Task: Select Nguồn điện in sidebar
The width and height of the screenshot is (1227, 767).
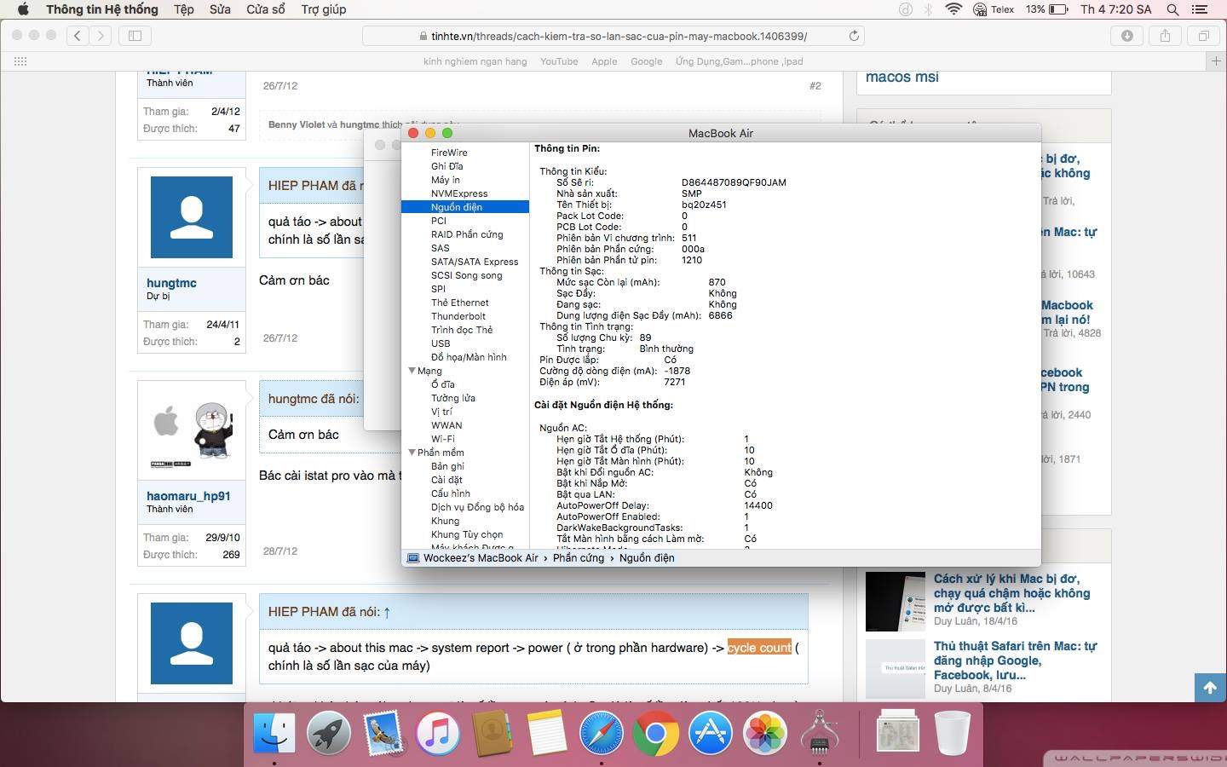Action: click(465, 207)
